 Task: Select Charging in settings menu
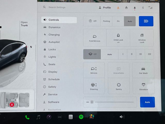pos(54,35)
